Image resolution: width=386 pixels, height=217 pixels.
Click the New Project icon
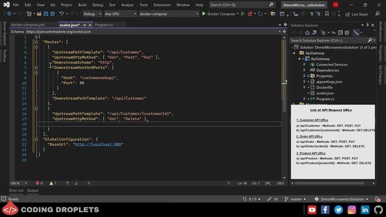coord(29,14)
